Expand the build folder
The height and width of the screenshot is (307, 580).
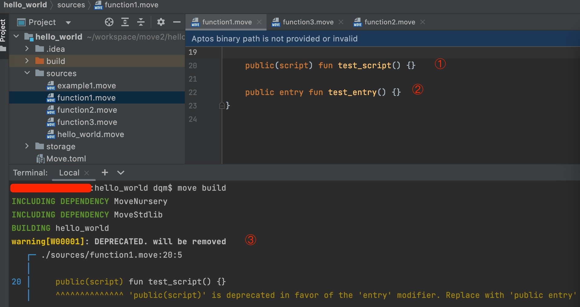click(x=27, y=61)
